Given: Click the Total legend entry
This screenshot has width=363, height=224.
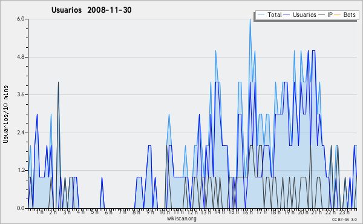Looking at the screenshot, I should 270,15.
